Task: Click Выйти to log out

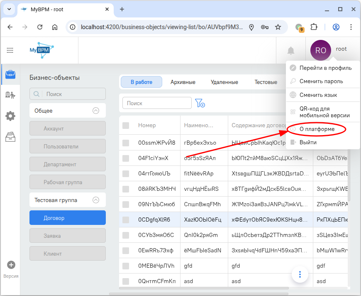Action: coord(308,142)
